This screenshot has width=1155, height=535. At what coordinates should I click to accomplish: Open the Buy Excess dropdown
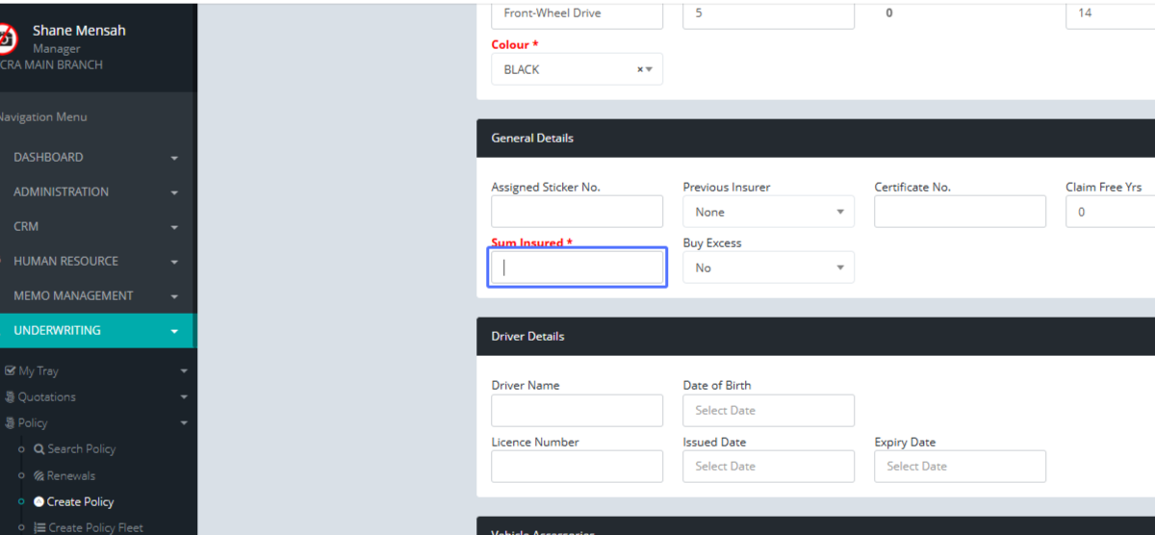[x=768, y=267]
